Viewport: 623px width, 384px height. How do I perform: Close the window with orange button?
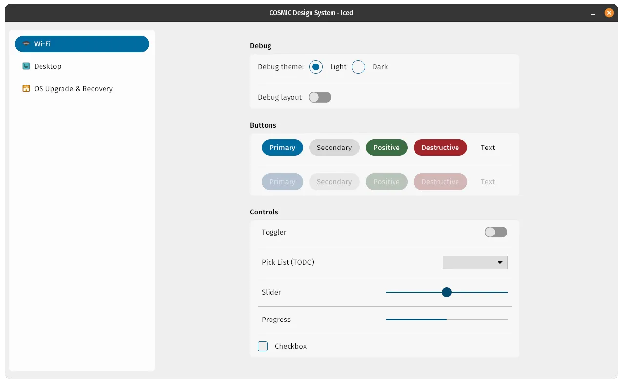(x=609, y=13)
